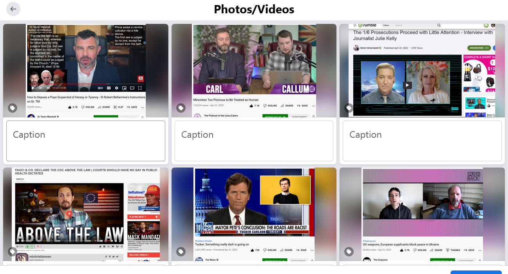Screen dimensions: 508x274
Task: Select the Carl and Callum podcast thumbnail
Action: [x=254, y=70]
